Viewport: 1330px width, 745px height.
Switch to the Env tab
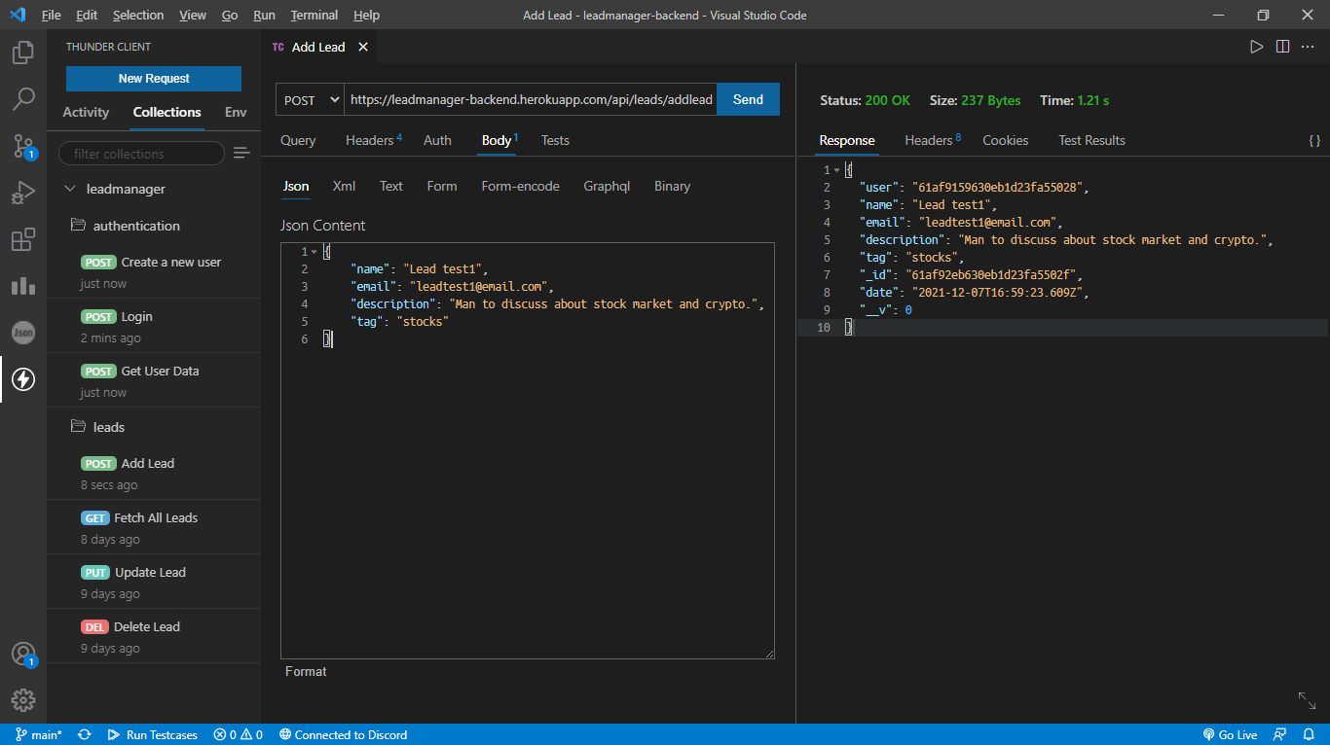(236, 112)
